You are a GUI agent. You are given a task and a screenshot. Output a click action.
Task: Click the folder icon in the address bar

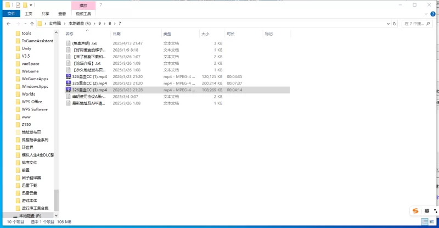click(x=40, y=24)
